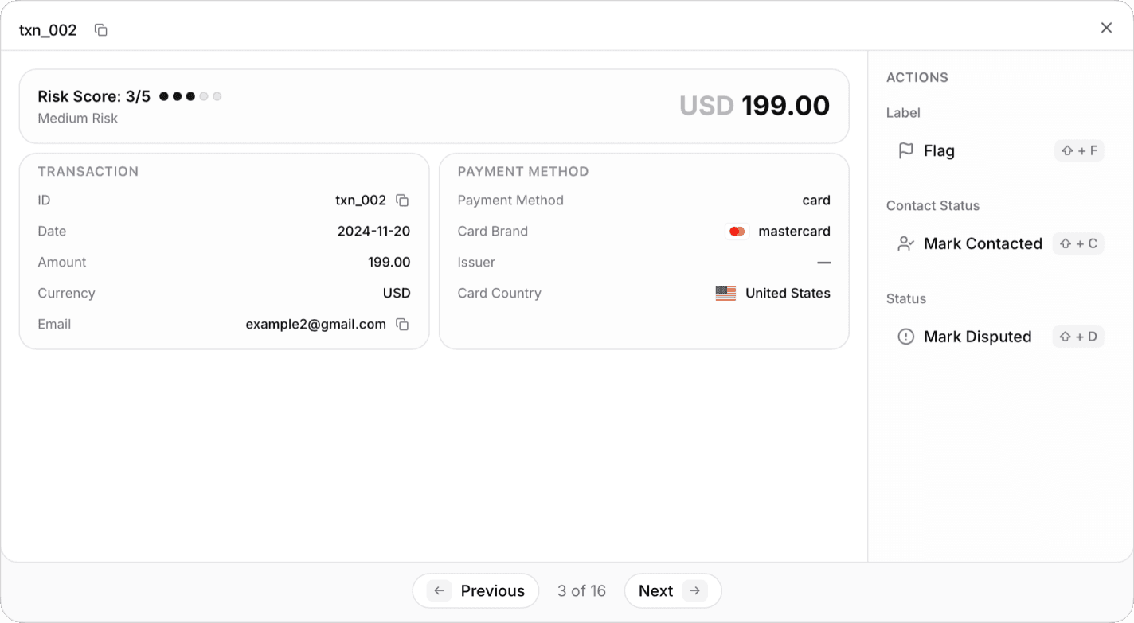Click the Mastercard brand icon
Image resolution: width=1134 pixels, height=623 pixels.
(737, 231)
